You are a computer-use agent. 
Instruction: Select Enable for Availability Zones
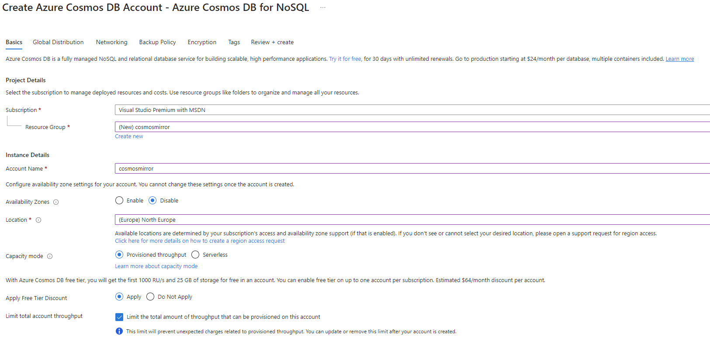119,201
